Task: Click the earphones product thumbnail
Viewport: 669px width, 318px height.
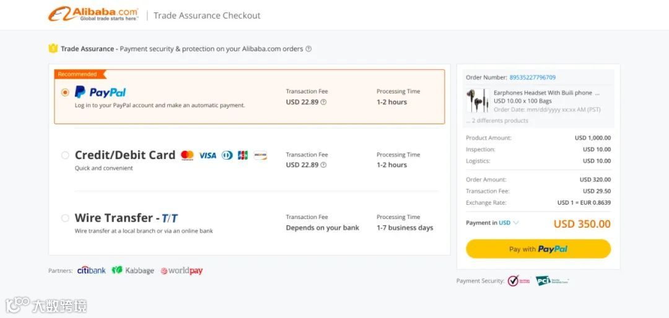Action: pyautogui.click(x=477, y=100)
